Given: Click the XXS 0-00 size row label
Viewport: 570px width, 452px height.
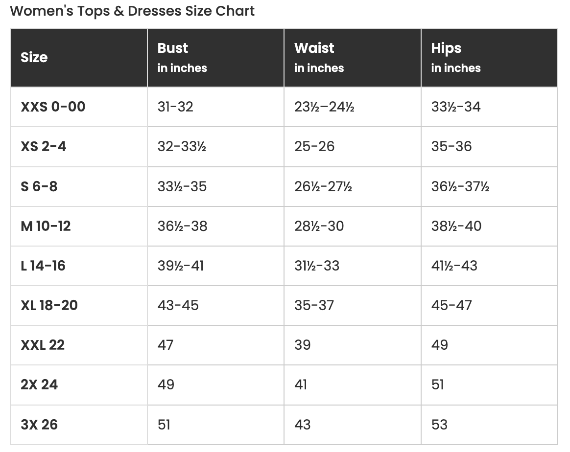Looking at the screenshot, I should tap(53, 107).
